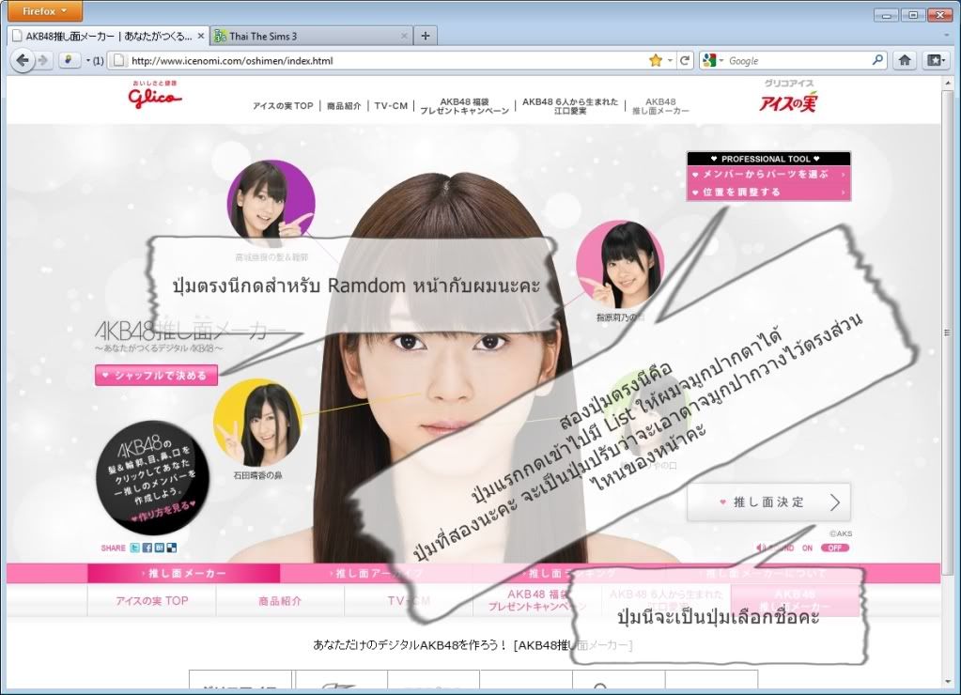
Task: Click the page icon in the address bar
Action: (119, 60)
